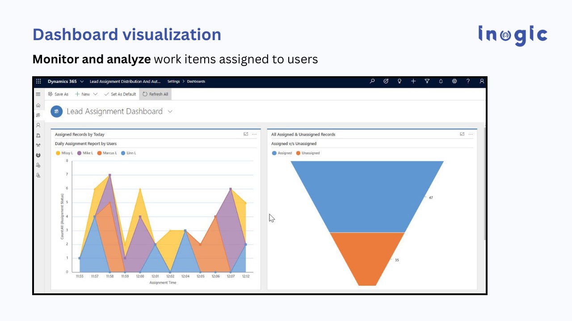Image resolution: width=572 pixels, height=321 pixels.
Task: Toggle the Unassigned legend item
Action: (308, 153)
